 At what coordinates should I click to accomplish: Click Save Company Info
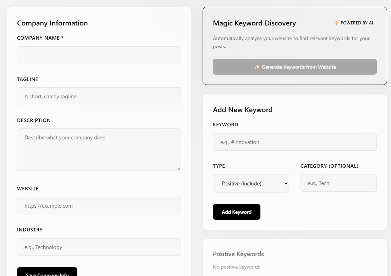pos(47,273)
